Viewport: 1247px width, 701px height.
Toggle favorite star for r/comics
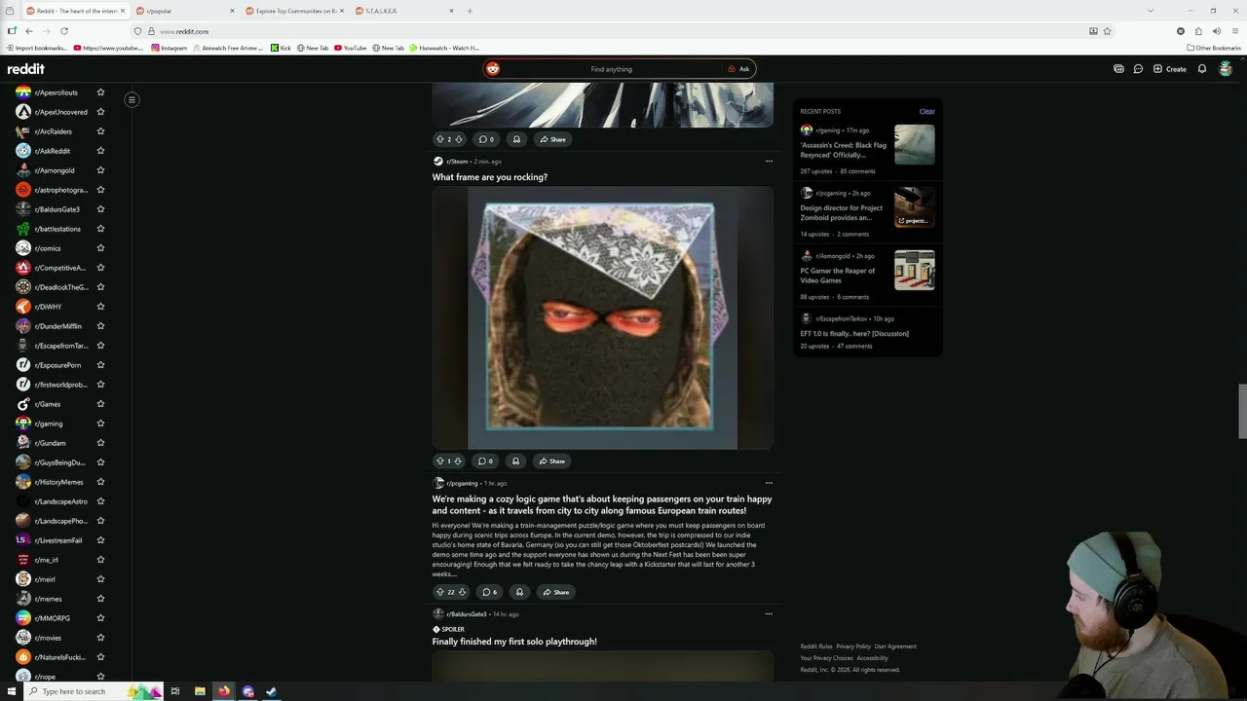point(100,248)
